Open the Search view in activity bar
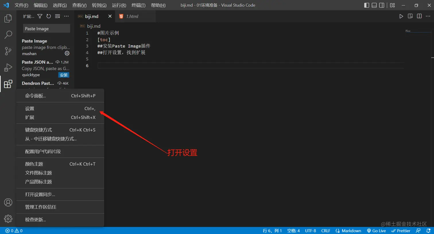Image resolution: width=434 pixels, height=234 pixels. tap(8, 35)
